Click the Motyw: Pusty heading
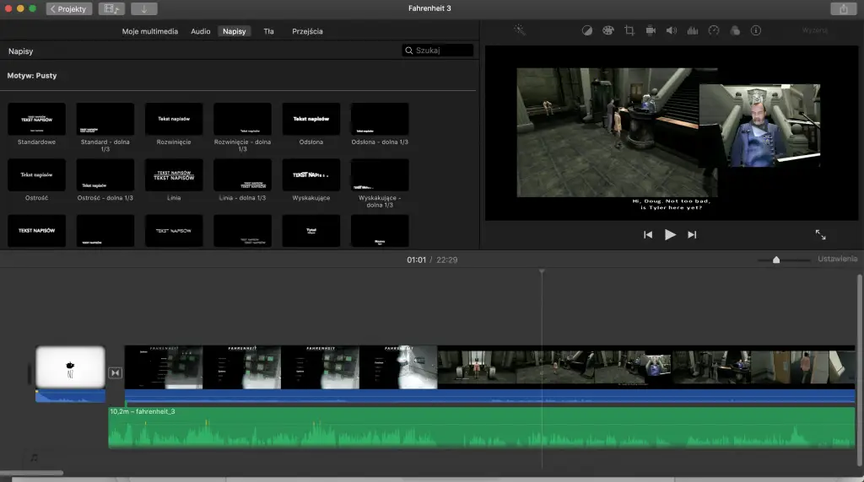The image size is (864, 482). [32, 75]
